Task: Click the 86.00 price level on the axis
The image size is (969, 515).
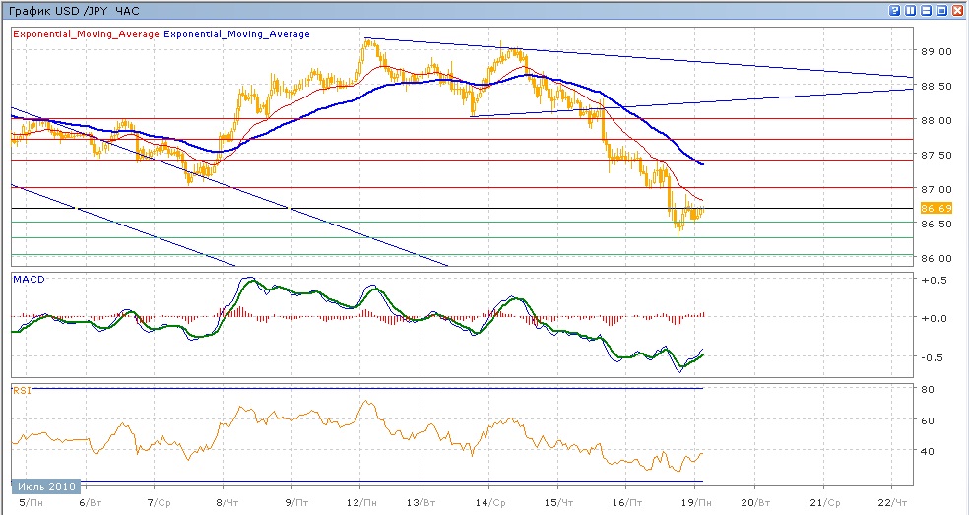Action: pyautogui.click(x=935, y=258)
